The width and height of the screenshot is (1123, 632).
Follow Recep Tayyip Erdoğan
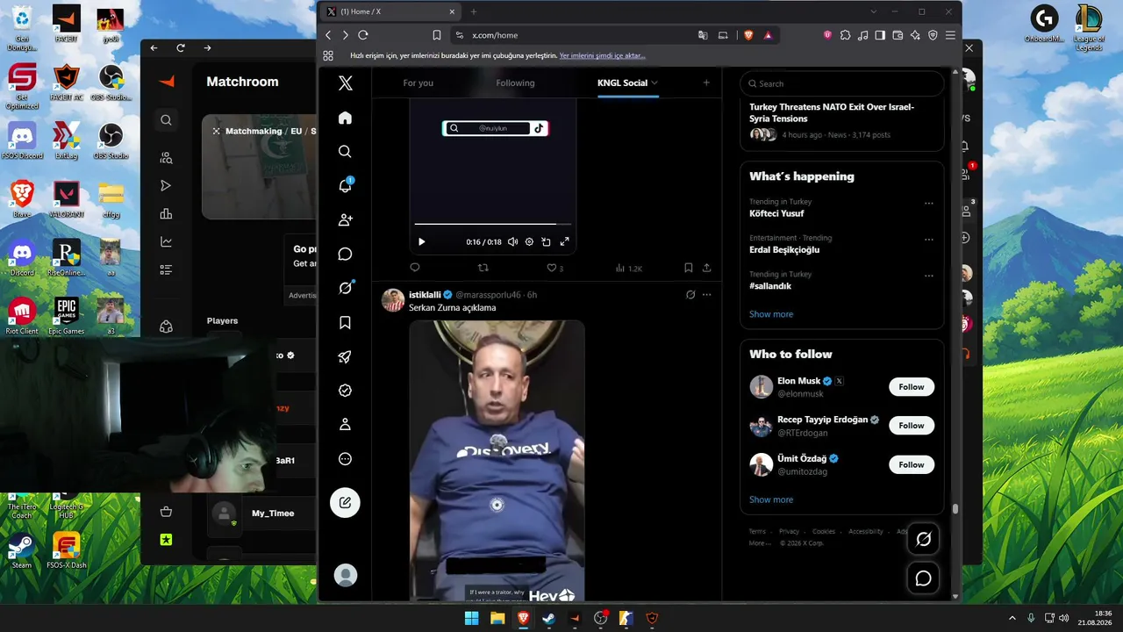click(x=912, y=426)
